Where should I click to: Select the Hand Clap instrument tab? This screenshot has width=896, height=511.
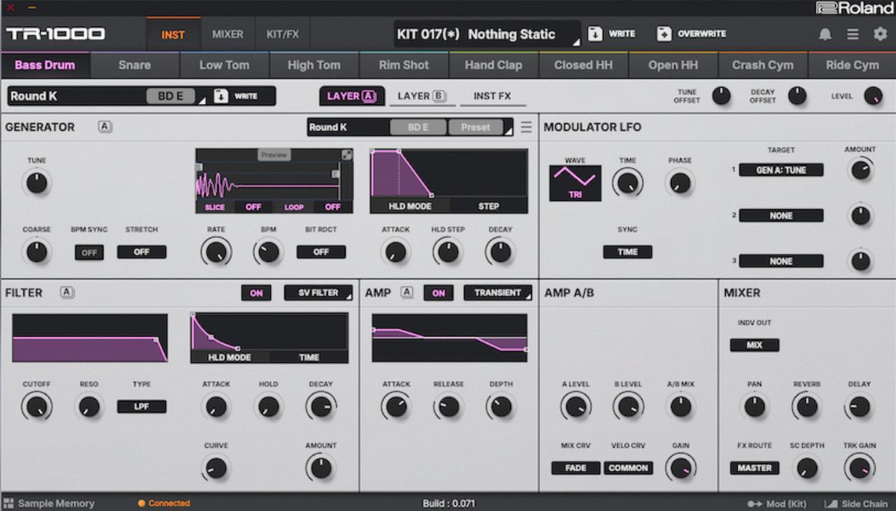pyautogui.click(x=493, y=65)
